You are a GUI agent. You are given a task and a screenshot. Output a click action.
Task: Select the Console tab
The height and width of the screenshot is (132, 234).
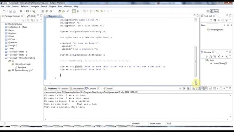[x=92, y=89]
